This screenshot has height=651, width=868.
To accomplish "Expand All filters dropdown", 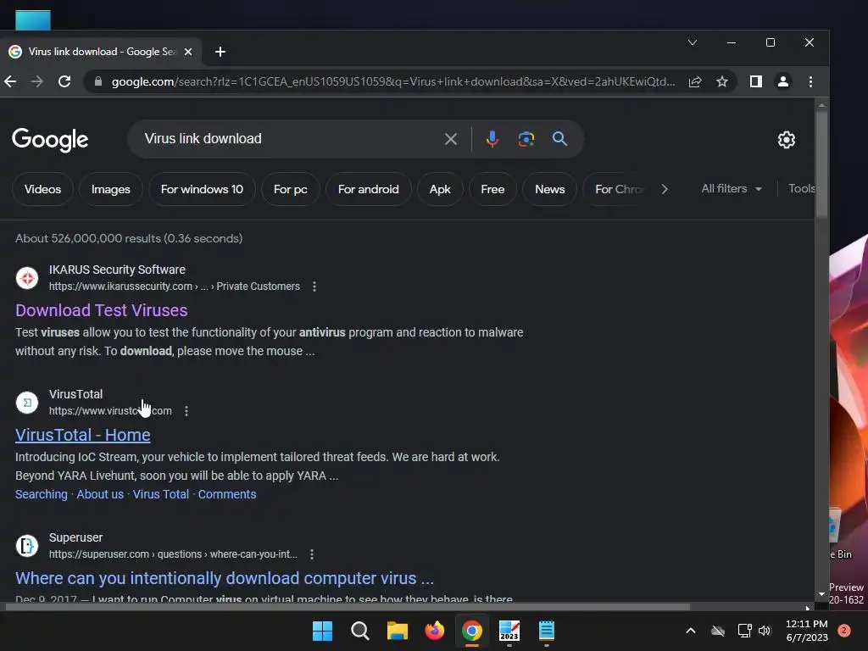I will pyautogui.click(x=732, y=189).
